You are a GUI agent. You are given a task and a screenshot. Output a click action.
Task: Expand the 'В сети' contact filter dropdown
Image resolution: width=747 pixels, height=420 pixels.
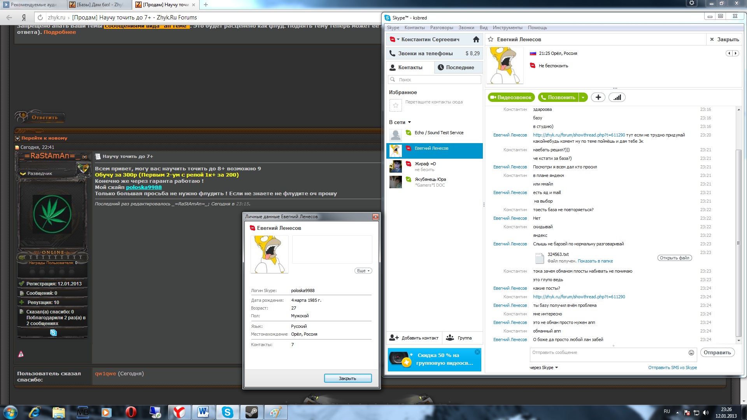tap(409, 122)
